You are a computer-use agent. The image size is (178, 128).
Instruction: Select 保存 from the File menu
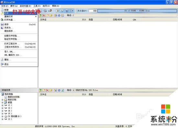pos(19,24)
